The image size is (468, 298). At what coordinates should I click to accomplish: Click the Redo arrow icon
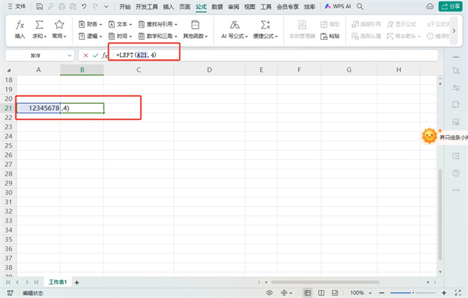(95, 6)
